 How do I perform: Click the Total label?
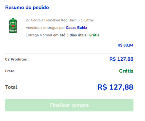pos(11,87)
